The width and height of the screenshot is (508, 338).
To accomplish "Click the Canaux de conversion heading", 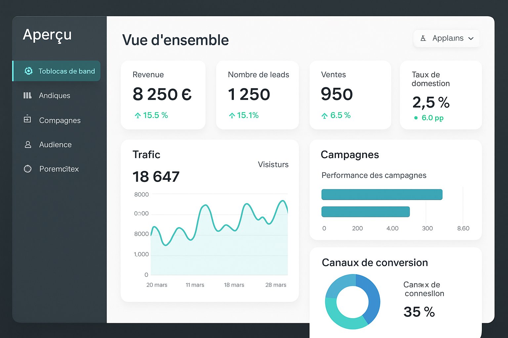I will click(x=375, y=262).
